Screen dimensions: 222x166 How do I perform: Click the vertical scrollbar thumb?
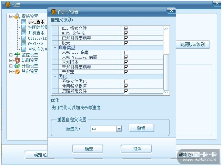coord(166,72)
